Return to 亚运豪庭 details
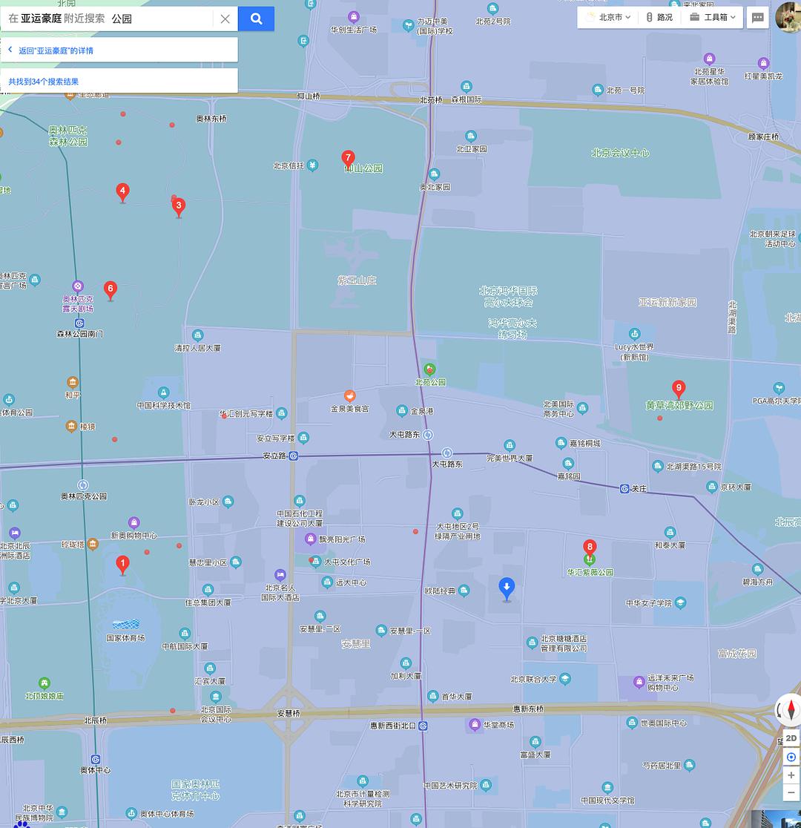 (x=55, y=50)
